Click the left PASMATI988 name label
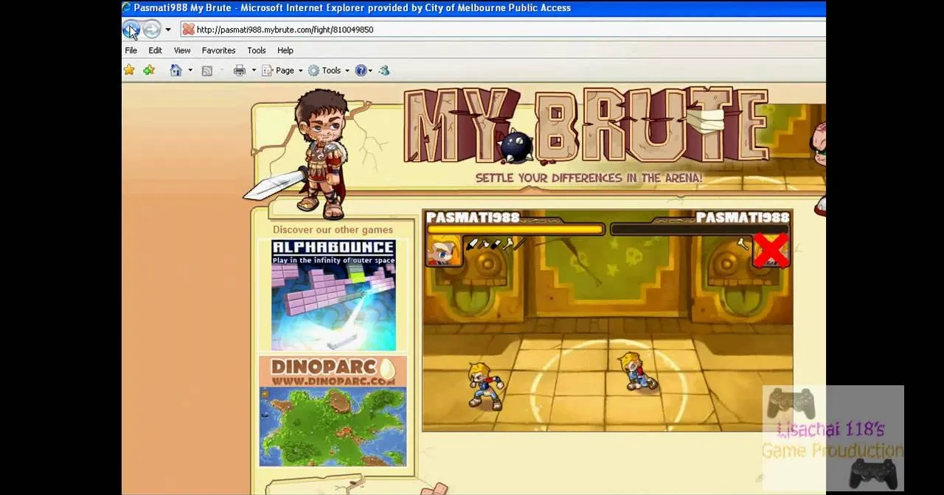The height and width of the screenshot is (495, 944). pos(473,217)
